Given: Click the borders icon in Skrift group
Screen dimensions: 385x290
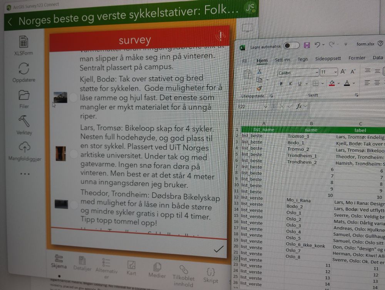Looking at the screenshot, I should (315, 84).
